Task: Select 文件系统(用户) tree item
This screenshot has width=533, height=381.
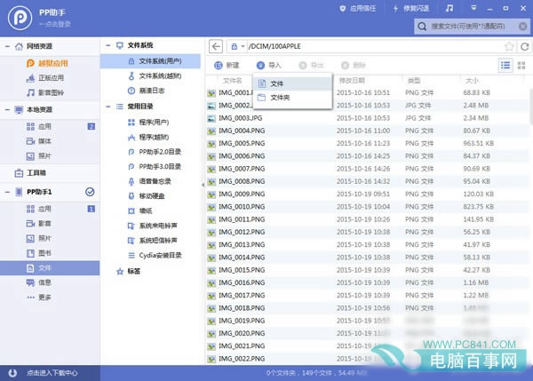Action: click(x=150, y=61)
